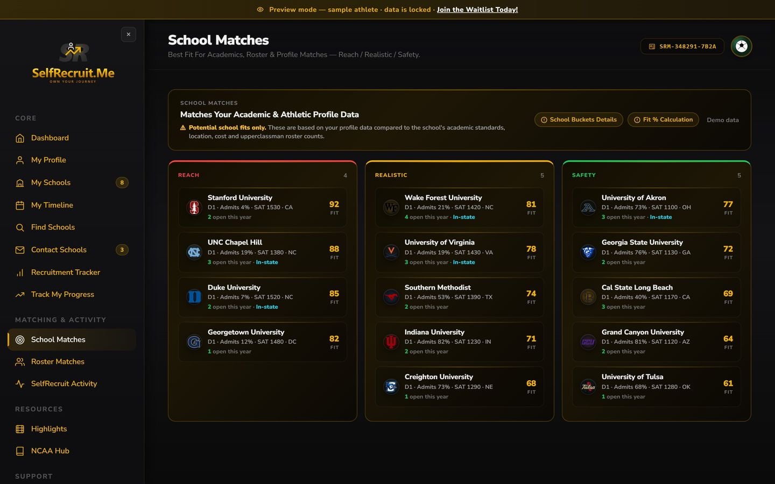This screenshot has width=775, height=484.
Task: Click University of Tulsa's 61 fit score
Action: point(728,383)
